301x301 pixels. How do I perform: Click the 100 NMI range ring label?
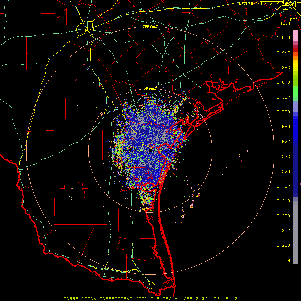(150, 26)
